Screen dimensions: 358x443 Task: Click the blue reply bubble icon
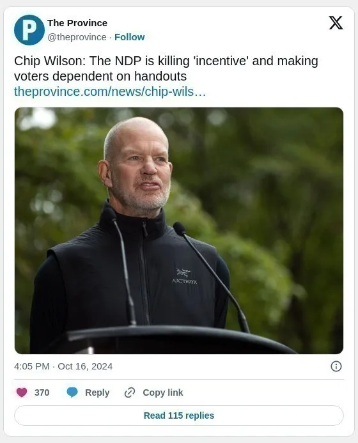pos(72,392)
